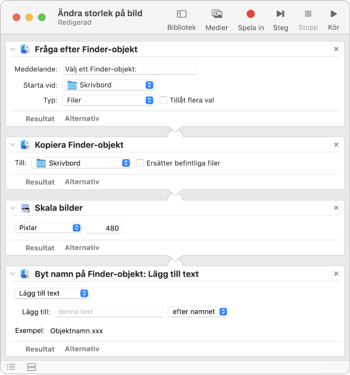
Task: Remove the Skala bilder action
Action: tap(336, 208)
